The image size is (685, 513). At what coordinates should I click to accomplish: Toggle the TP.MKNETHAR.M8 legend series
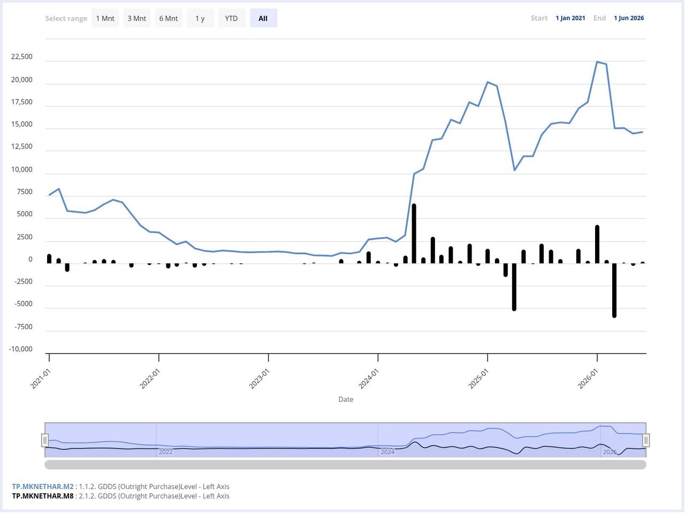click(43, 496)
